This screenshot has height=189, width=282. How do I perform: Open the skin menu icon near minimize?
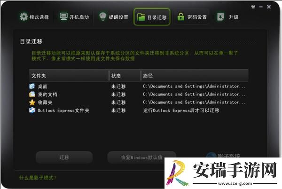coord(253,7)
